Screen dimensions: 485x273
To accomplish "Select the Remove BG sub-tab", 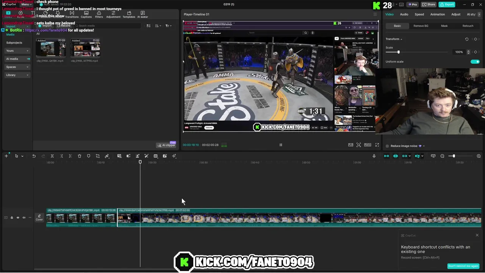I will click(421, 26).
